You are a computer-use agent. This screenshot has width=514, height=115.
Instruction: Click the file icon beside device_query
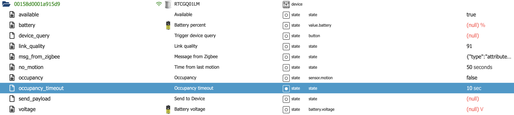coord(12,36)
